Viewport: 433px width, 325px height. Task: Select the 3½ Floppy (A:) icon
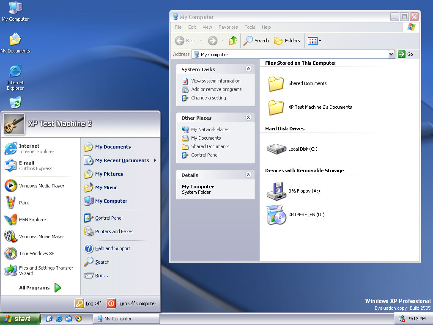coord(276,191)
